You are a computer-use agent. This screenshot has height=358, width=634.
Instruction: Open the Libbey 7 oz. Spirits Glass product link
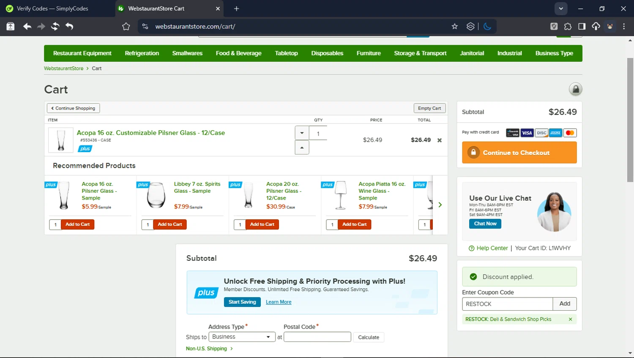pyautogui.click(x=197, y=188)
